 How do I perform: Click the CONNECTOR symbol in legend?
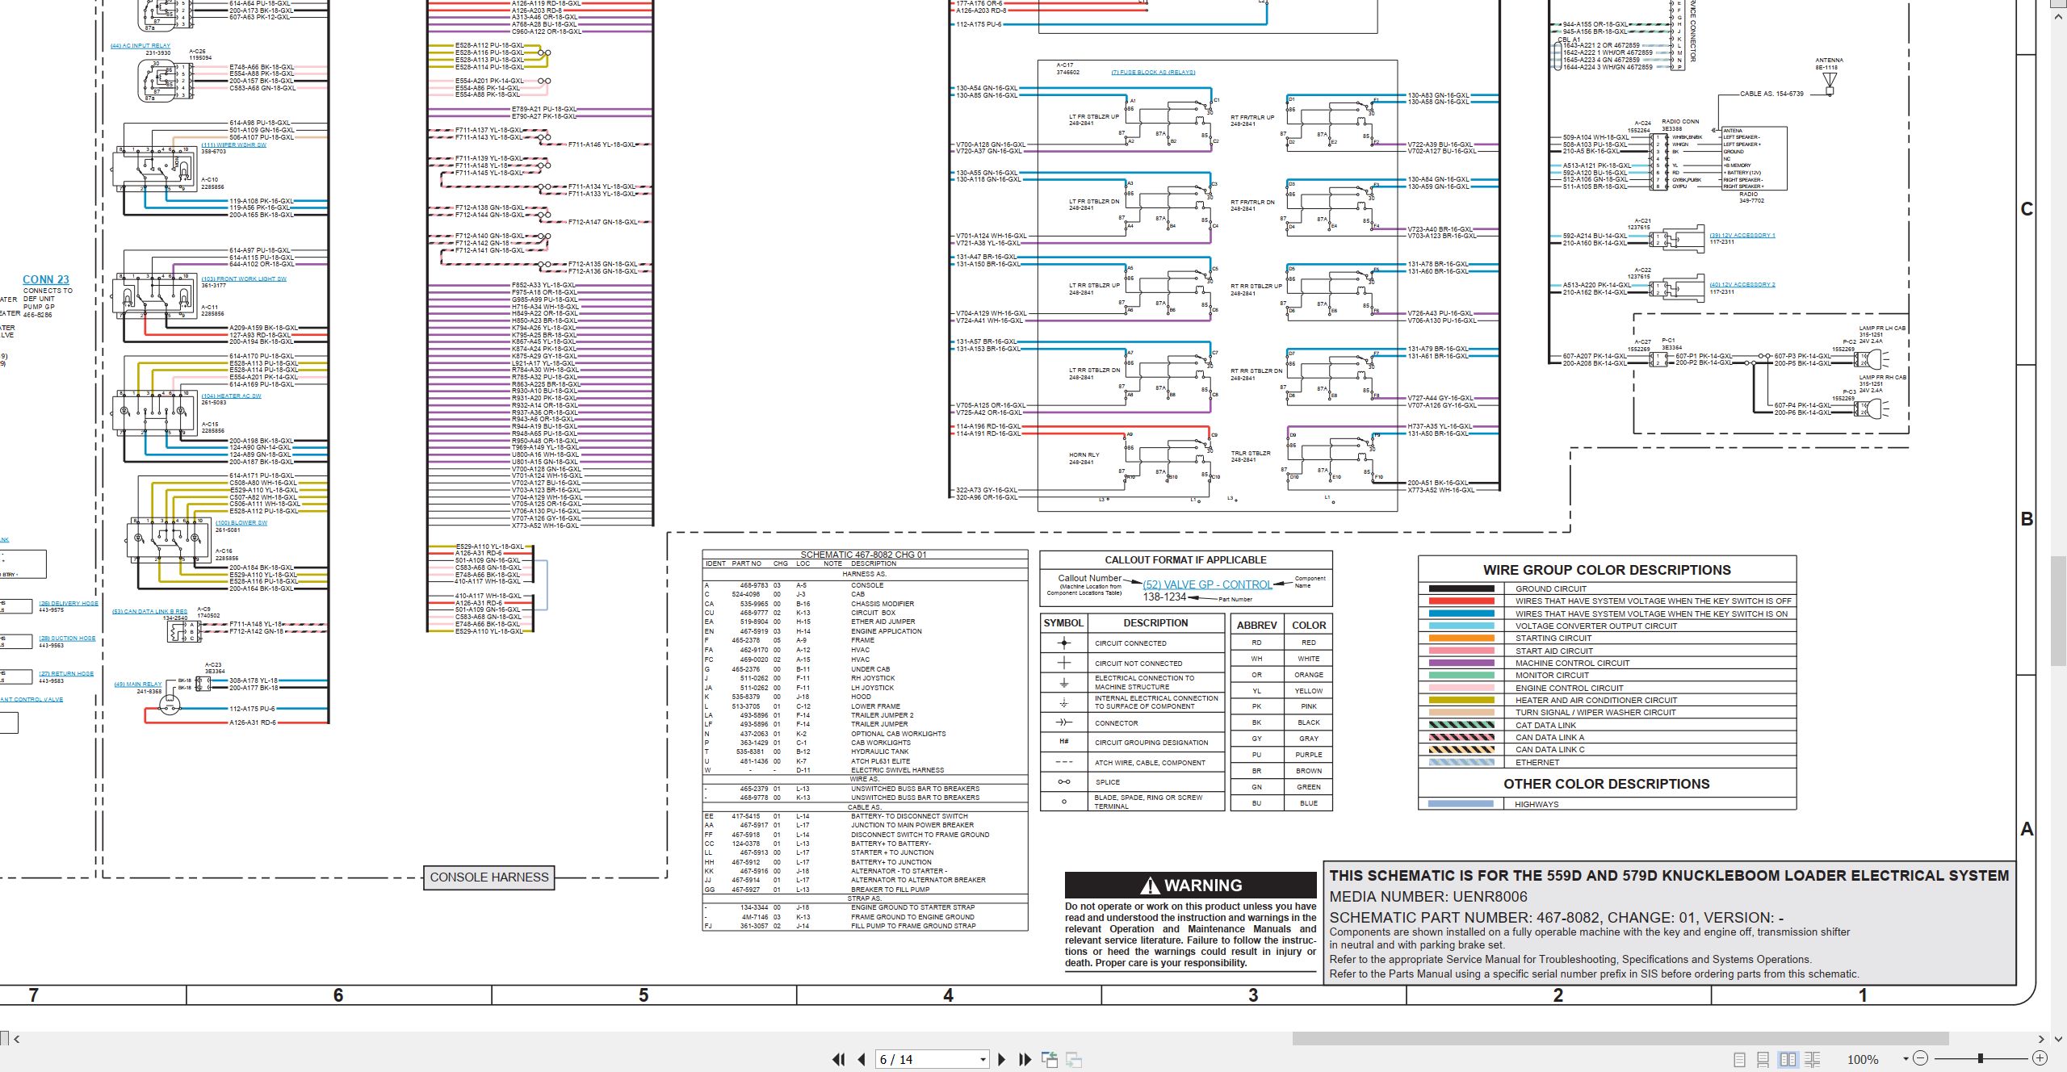tap(1064, 723)
